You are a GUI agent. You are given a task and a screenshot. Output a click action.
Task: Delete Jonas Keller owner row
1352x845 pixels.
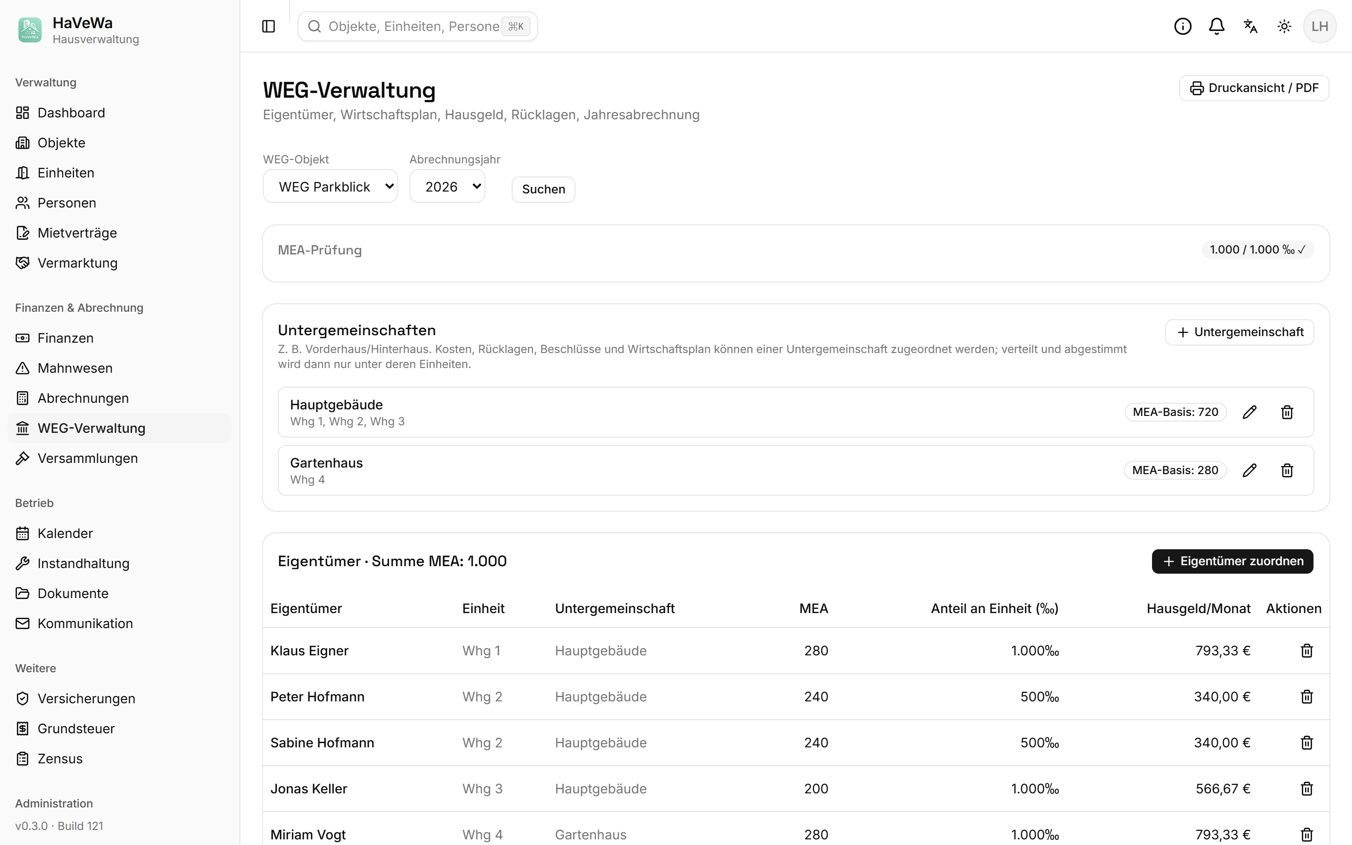(1307, 789)
